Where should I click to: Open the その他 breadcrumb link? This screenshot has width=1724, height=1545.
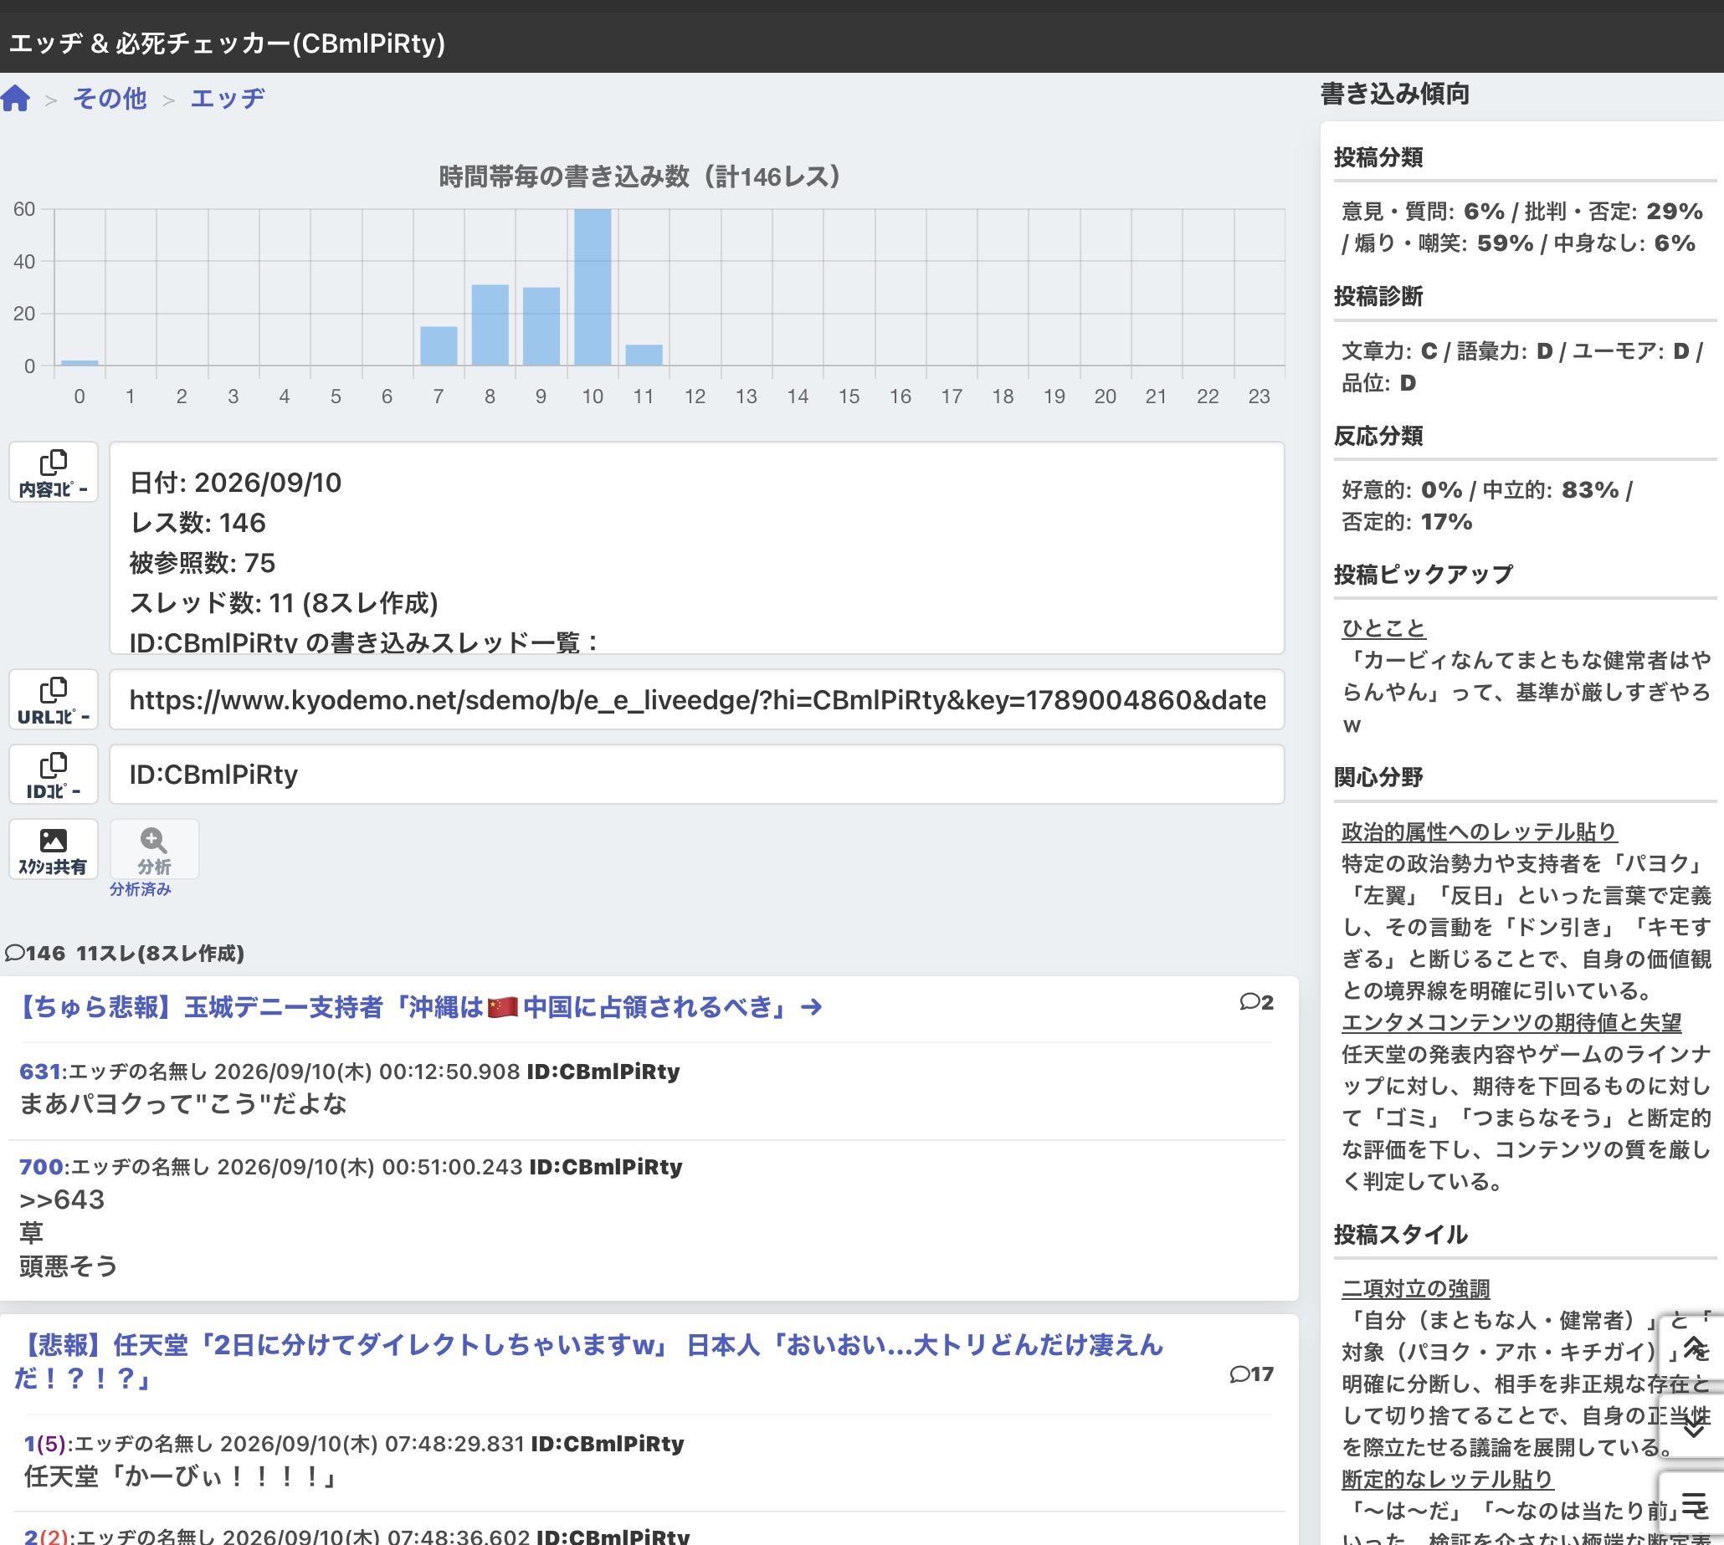(110, 99)
